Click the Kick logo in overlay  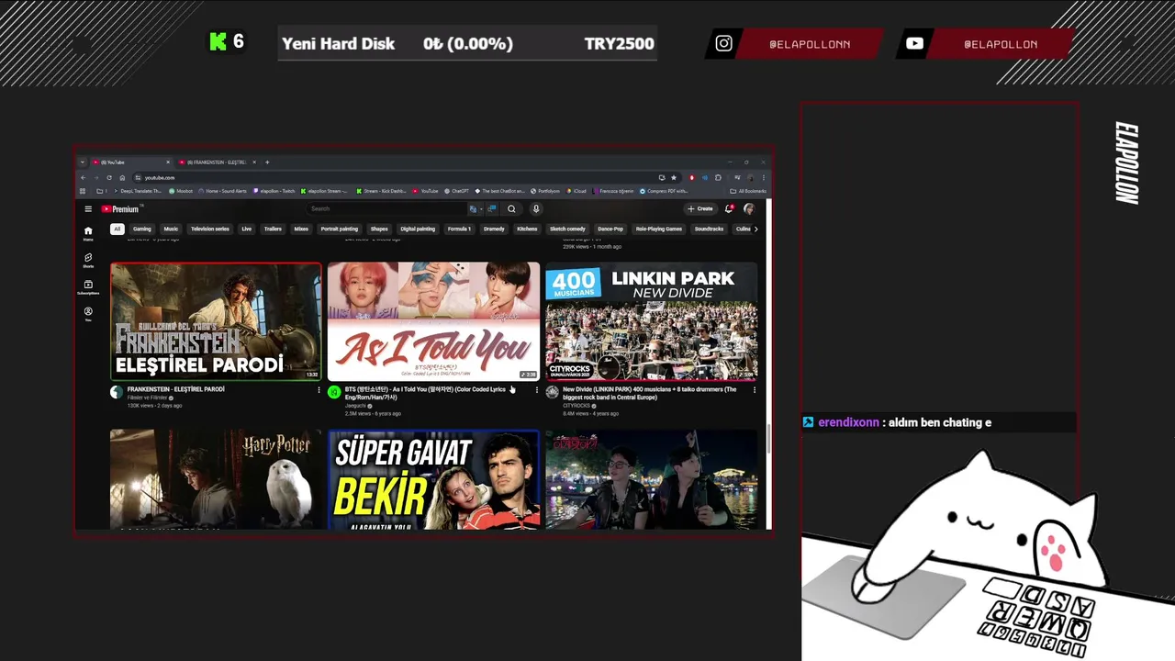[218, 41]
